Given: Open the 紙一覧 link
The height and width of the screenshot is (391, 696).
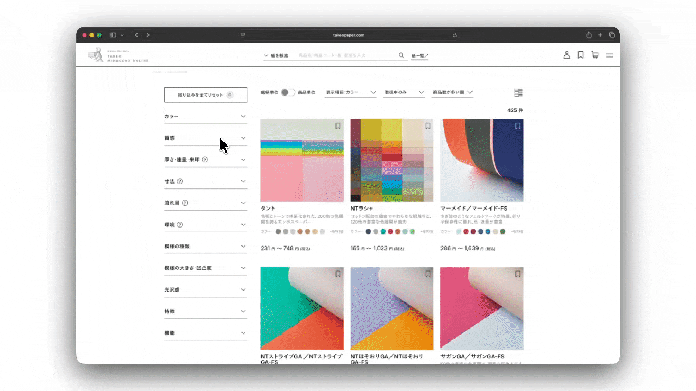Looking at the screenshot, I should (420, 56).
